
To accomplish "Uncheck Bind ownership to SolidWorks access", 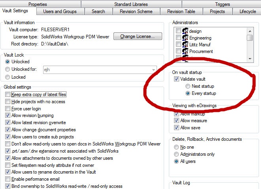I will tap(8, 186).
